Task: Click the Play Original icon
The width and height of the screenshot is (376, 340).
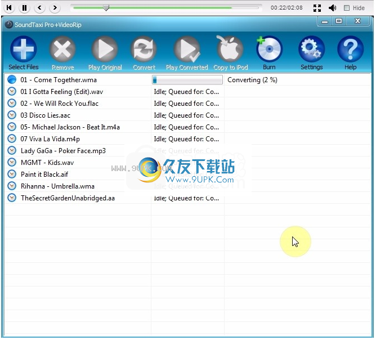Action: click(x=105, y=49)
